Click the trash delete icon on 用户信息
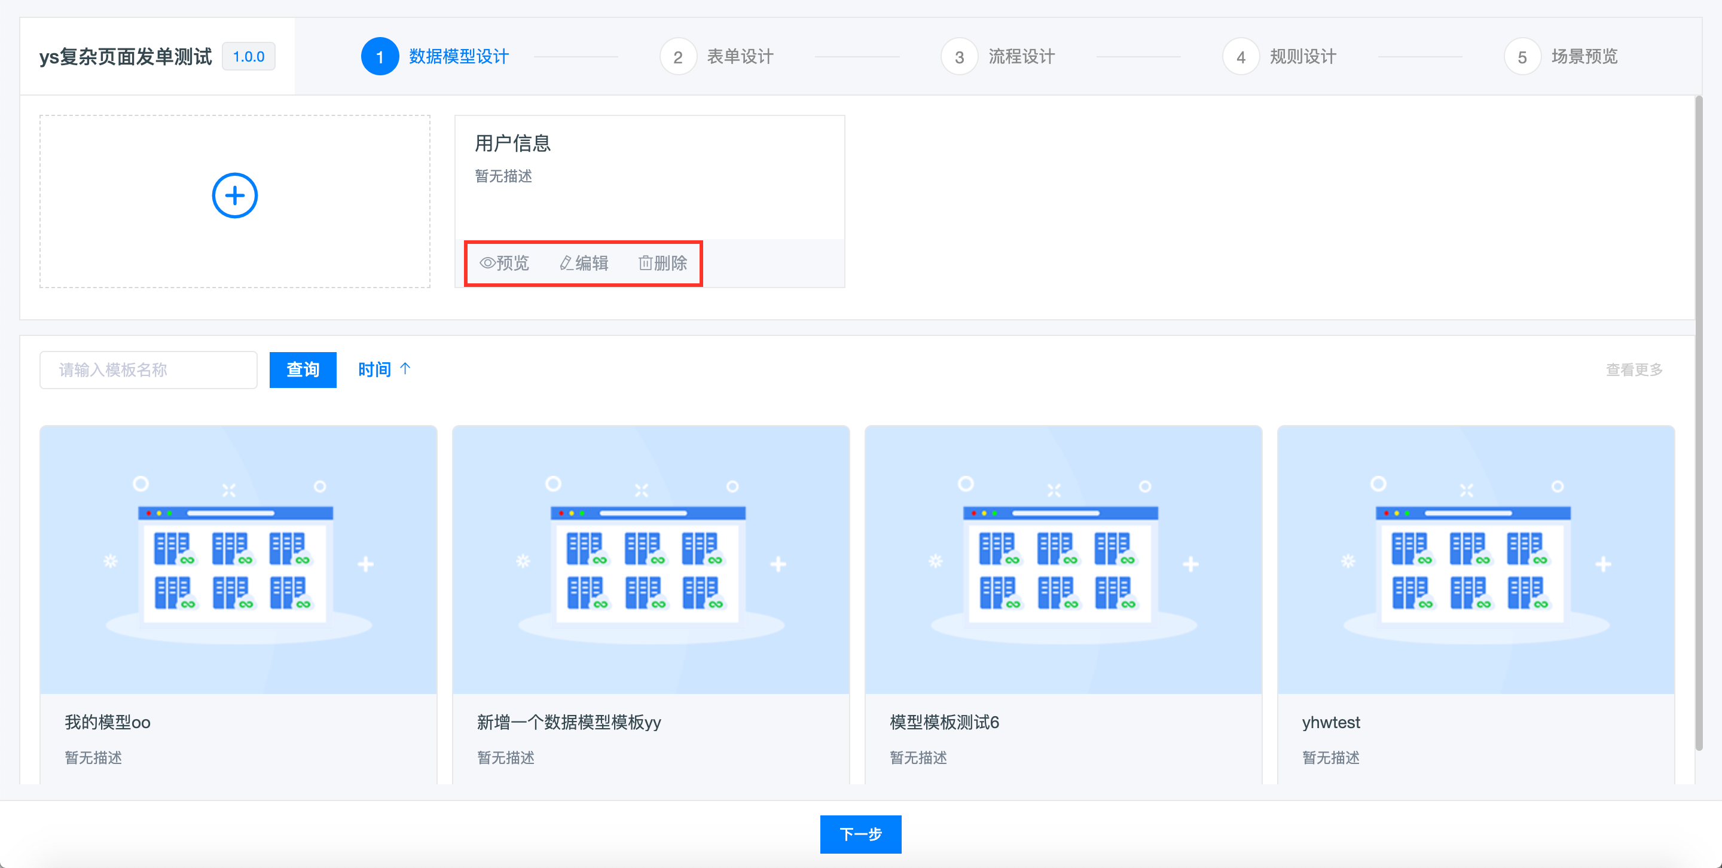The width and height of the screenshot is (1722, 868). (x=645, y=263)
